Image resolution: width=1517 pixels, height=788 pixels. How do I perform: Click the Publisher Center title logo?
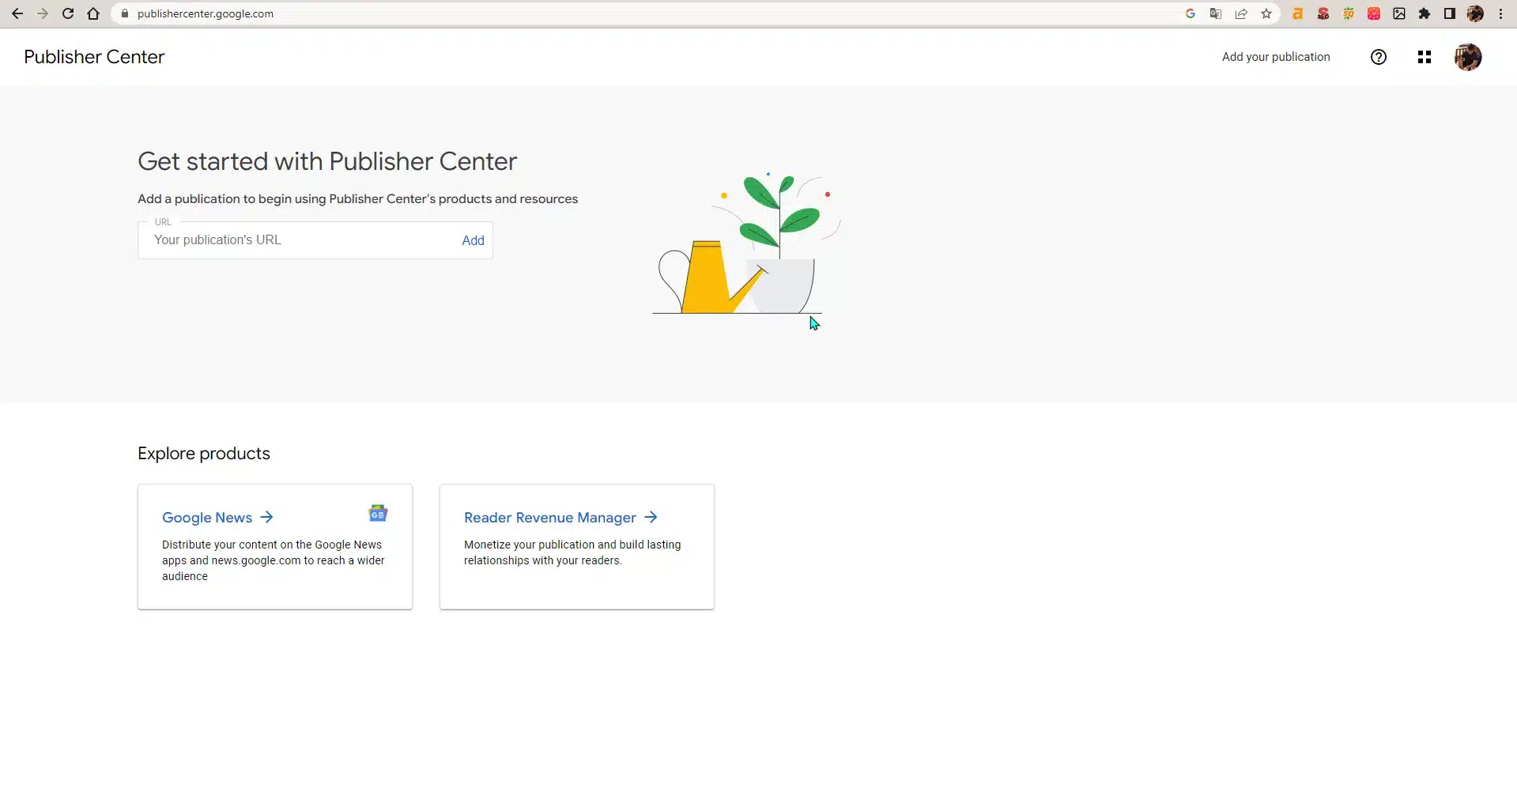[94, 57]
